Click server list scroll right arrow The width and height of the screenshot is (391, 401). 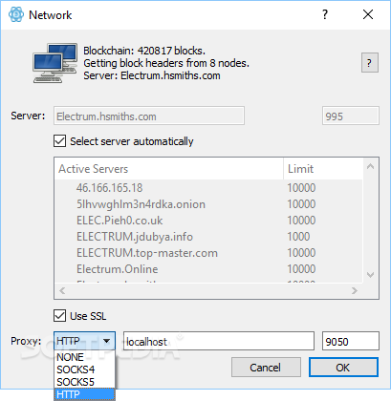[x=355, y=290]
